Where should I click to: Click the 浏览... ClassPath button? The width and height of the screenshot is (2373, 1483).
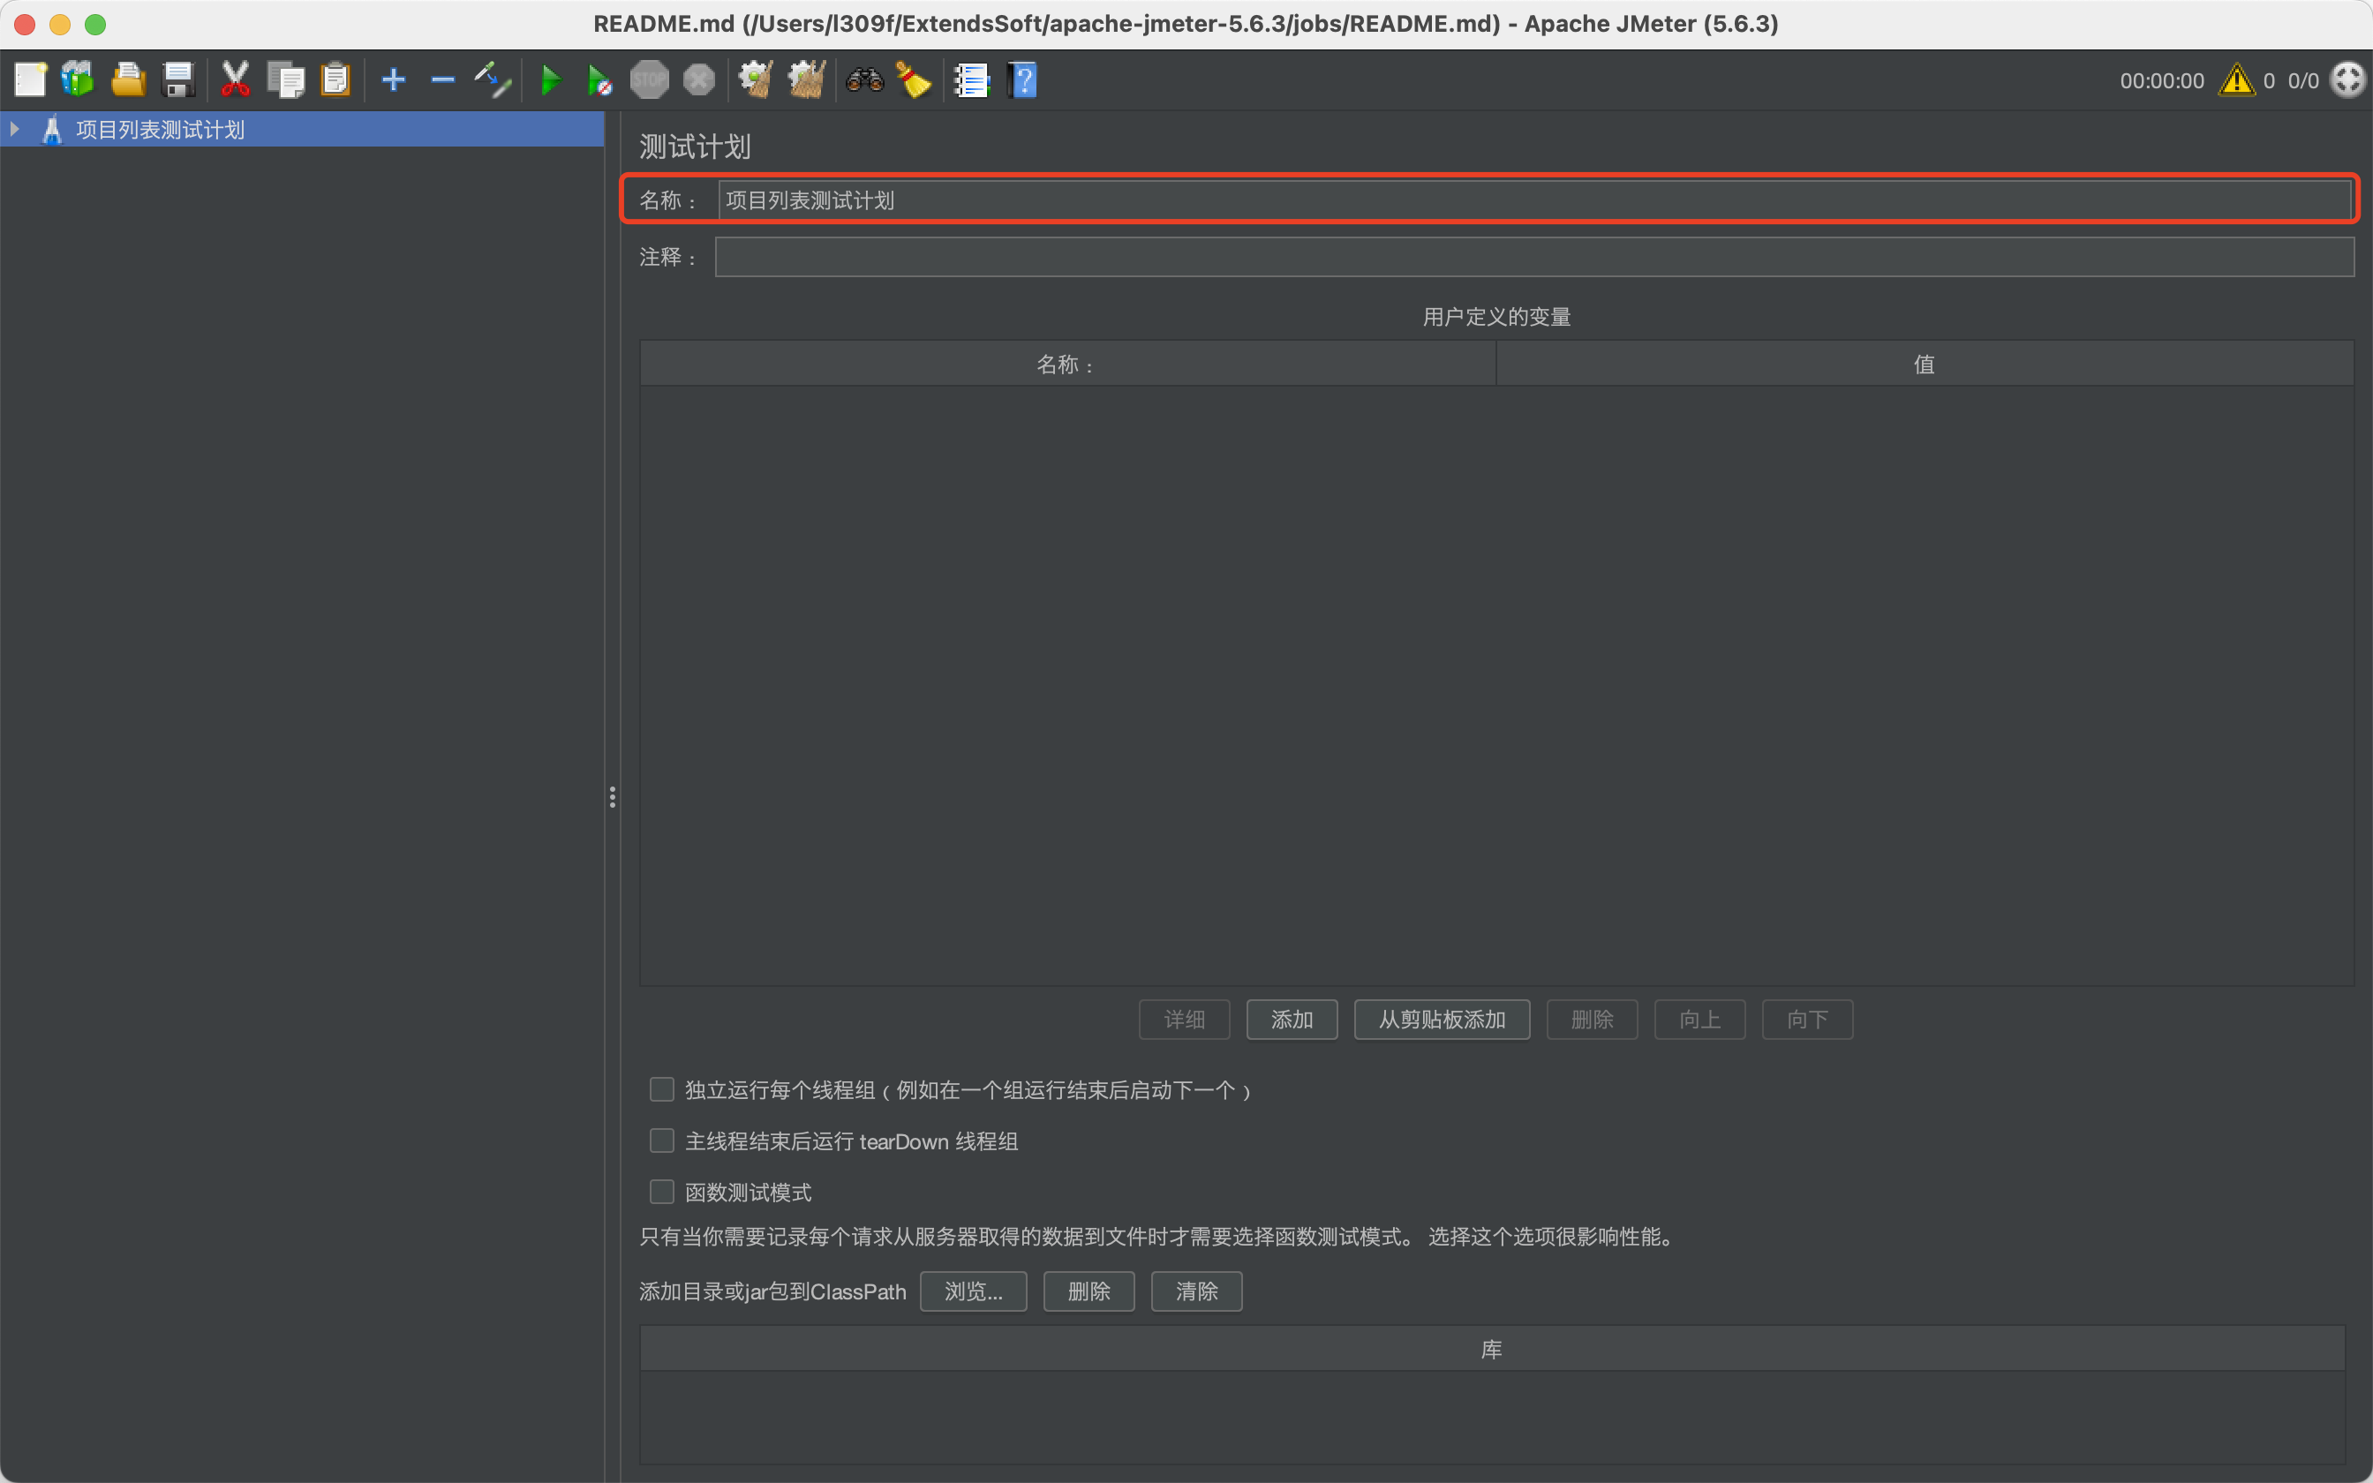point(973,1291)
